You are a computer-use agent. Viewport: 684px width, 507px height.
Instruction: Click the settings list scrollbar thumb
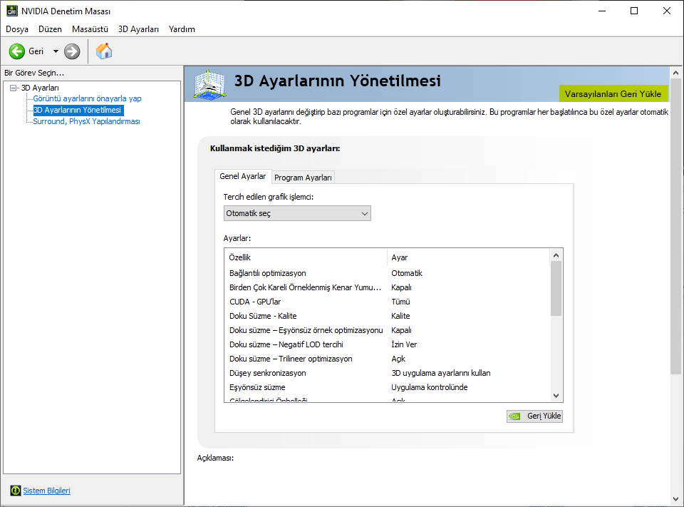[x=556, y=289]
